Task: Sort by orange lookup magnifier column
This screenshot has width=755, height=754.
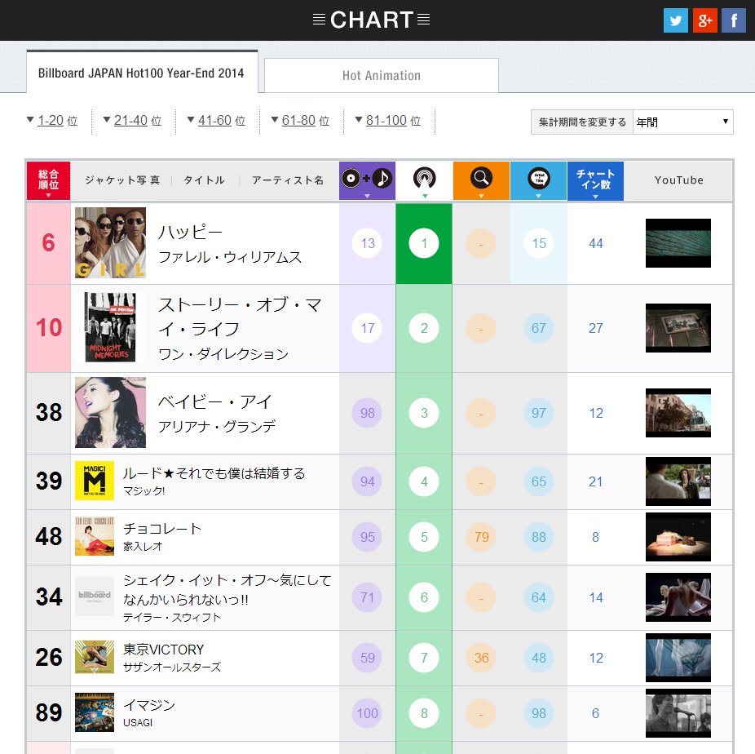Action: pos(481,180)
